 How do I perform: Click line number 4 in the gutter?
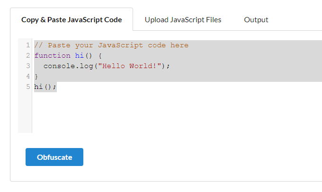[28, 77]
